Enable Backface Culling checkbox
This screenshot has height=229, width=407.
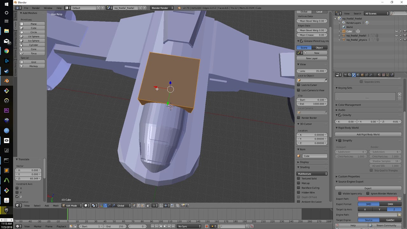pyautogui.click(x=299, y=188)
